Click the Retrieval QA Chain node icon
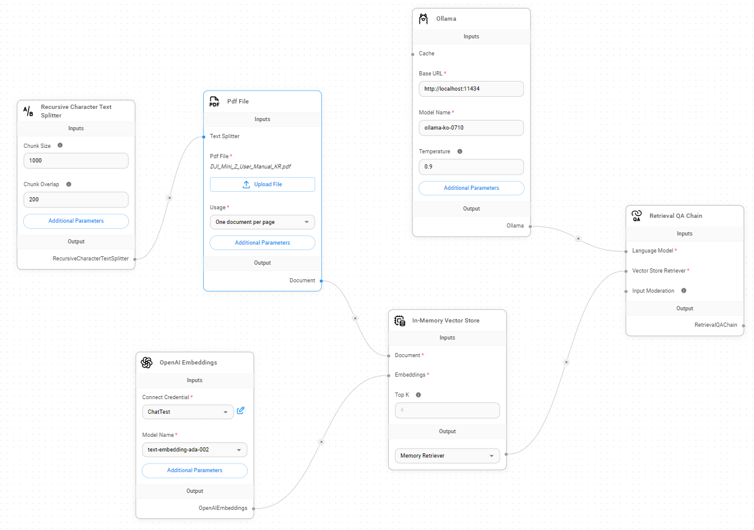The width and height of the screenshot is (754, 530). coord(637,216)
